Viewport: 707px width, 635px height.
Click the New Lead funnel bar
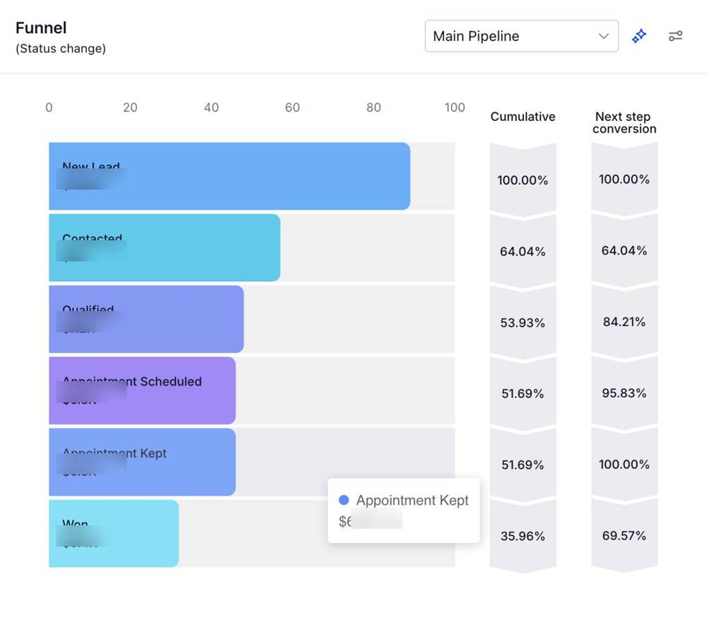(230, 176)
